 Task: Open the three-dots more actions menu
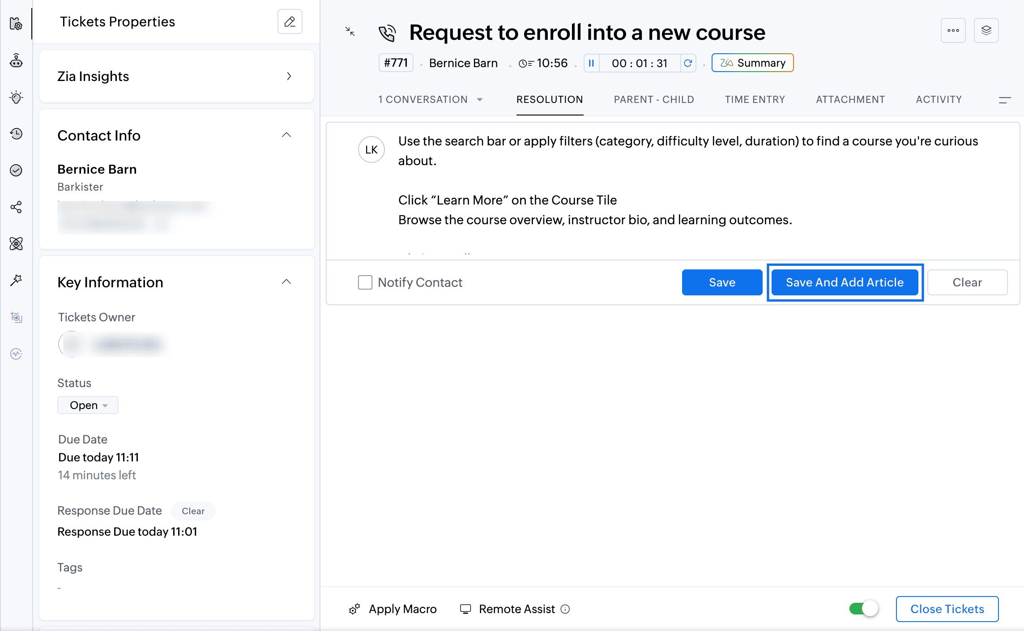point(953,30)
